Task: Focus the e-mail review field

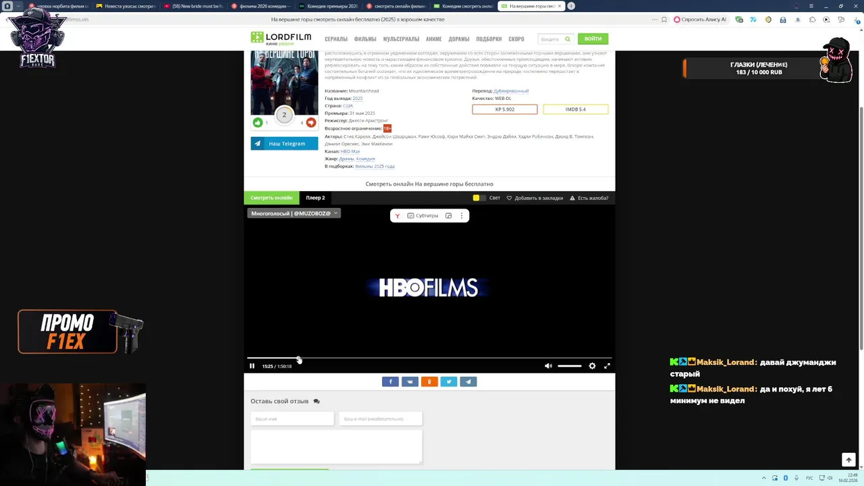Action: tap(381, 418)
